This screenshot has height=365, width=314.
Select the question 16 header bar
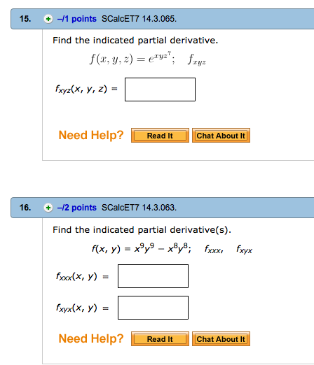pos(163,208)
